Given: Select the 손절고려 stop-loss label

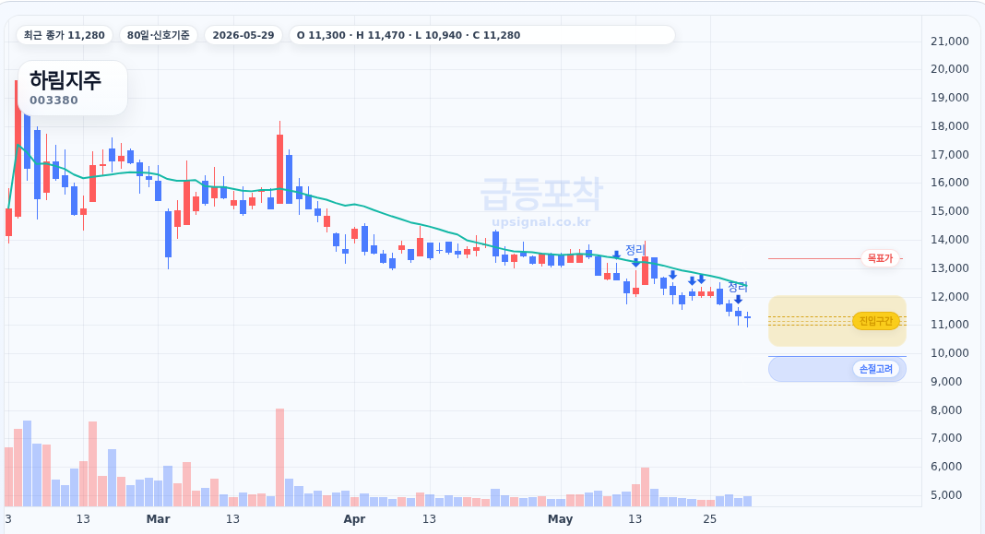Looking at the screenshot, I should click(875, 369).
